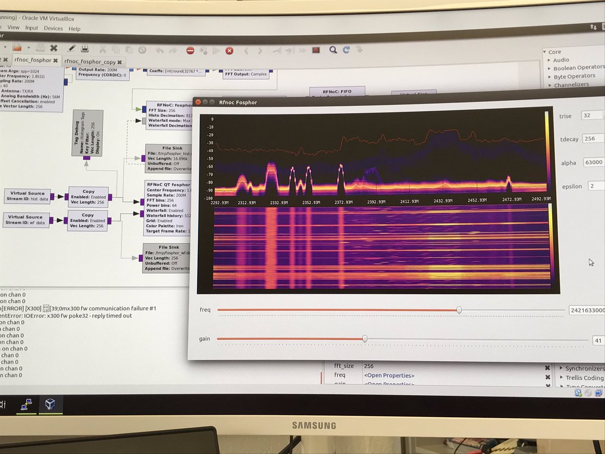Image resolution: width=605 pixels, height=454 pixels.
Task: Expand the Audio category
Action: (549, 60)
